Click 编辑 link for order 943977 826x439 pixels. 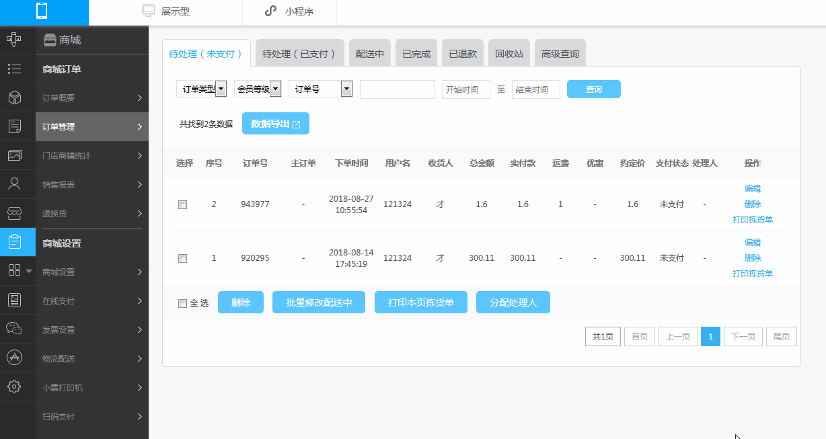(x=753, y=189)
